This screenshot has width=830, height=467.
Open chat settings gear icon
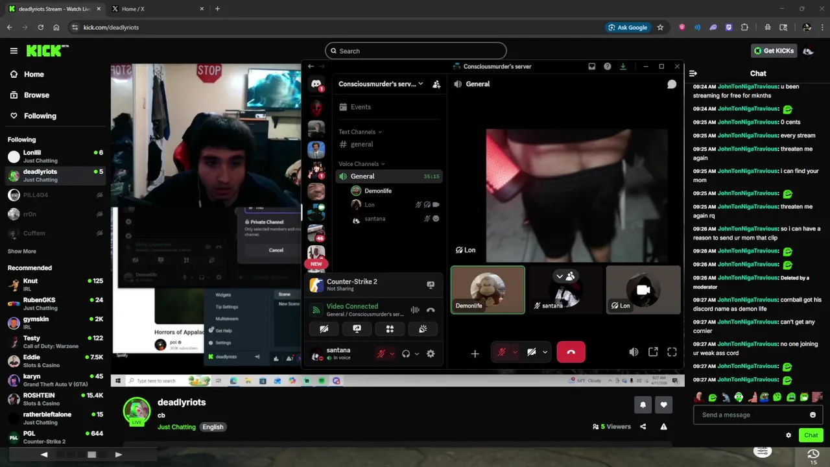point(788,435)
